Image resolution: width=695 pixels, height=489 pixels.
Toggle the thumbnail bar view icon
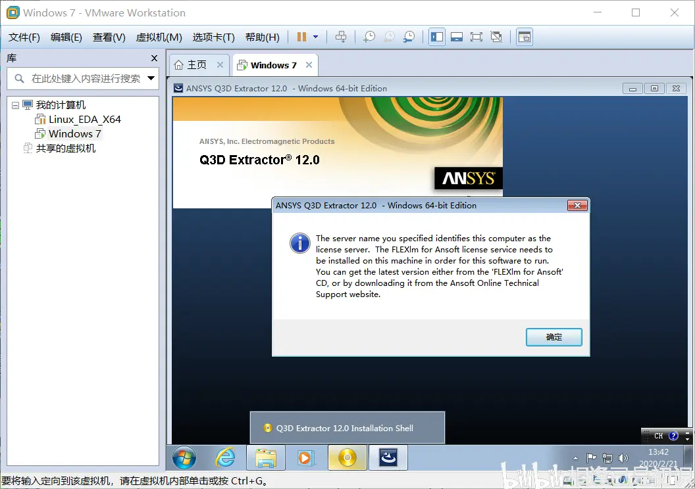point(457,37)
